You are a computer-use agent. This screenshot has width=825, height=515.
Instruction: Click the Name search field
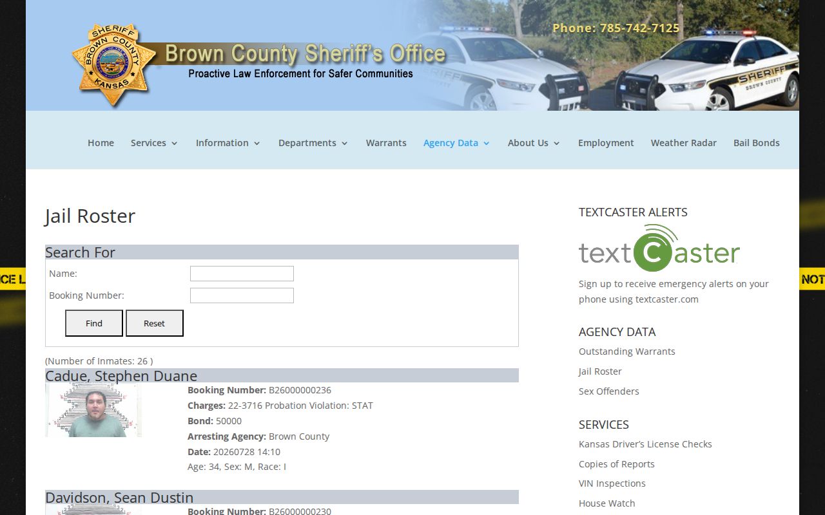point(242,274)
